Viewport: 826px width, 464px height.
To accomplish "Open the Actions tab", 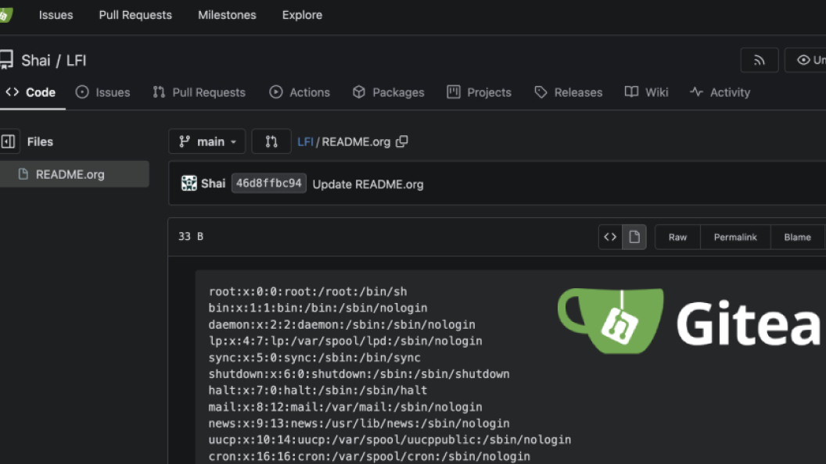I will (300, 93).
